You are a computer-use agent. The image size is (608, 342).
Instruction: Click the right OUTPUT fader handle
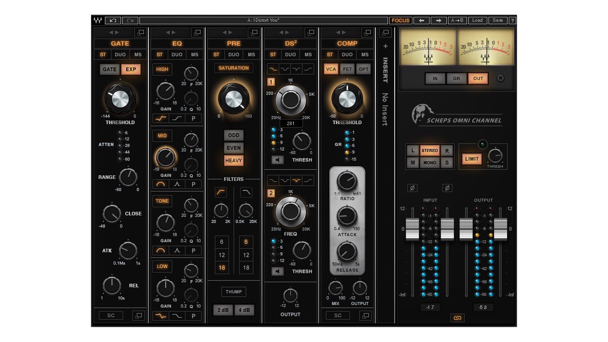501,230
